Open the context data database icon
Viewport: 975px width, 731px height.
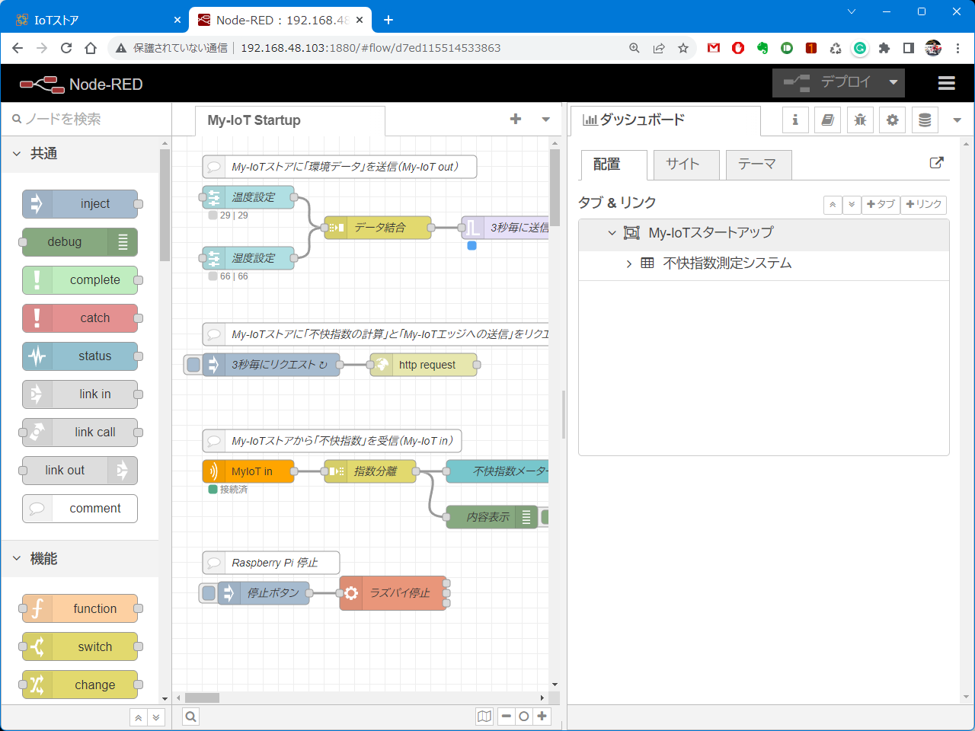(x=925, y=120)
